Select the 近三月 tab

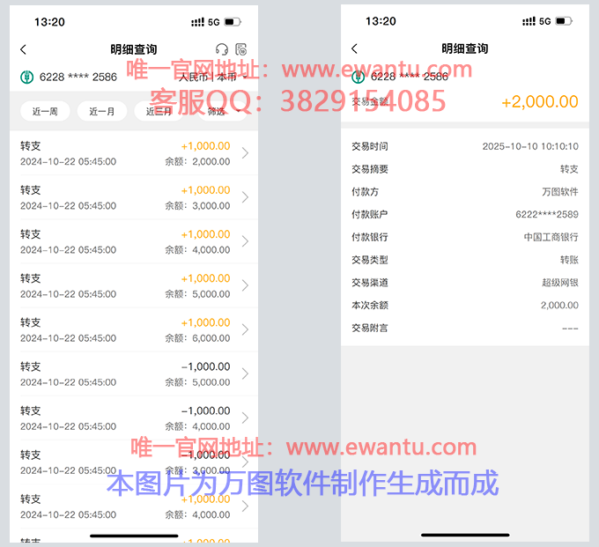coord(159,111)
